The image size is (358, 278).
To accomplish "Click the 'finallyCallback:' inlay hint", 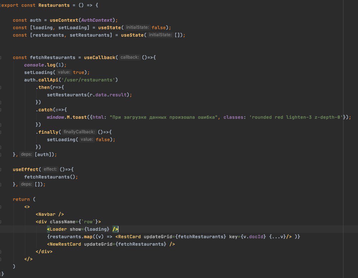I will (79, 132).
